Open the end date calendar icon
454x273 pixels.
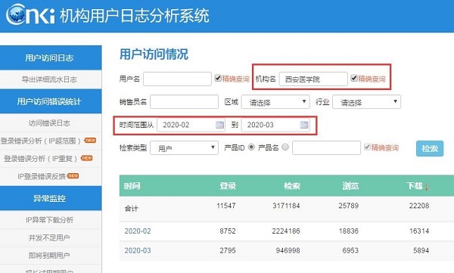[304, 125]
